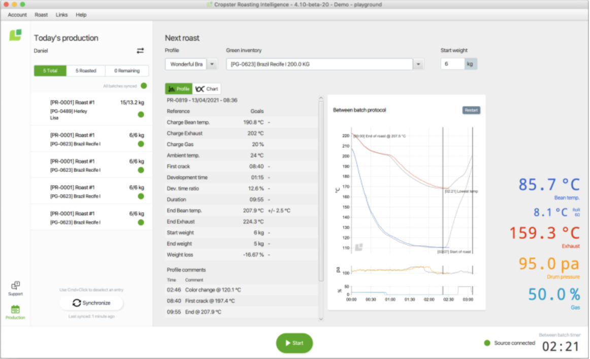Show the 0 Remaining batches filter
Viewport: 590px width, 359px height.
pyautogui.click(x=127, y=70)
